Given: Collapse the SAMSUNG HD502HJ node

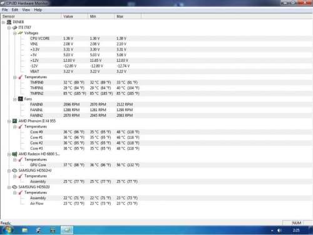Looking at the screenshot, I should [9, 171].
